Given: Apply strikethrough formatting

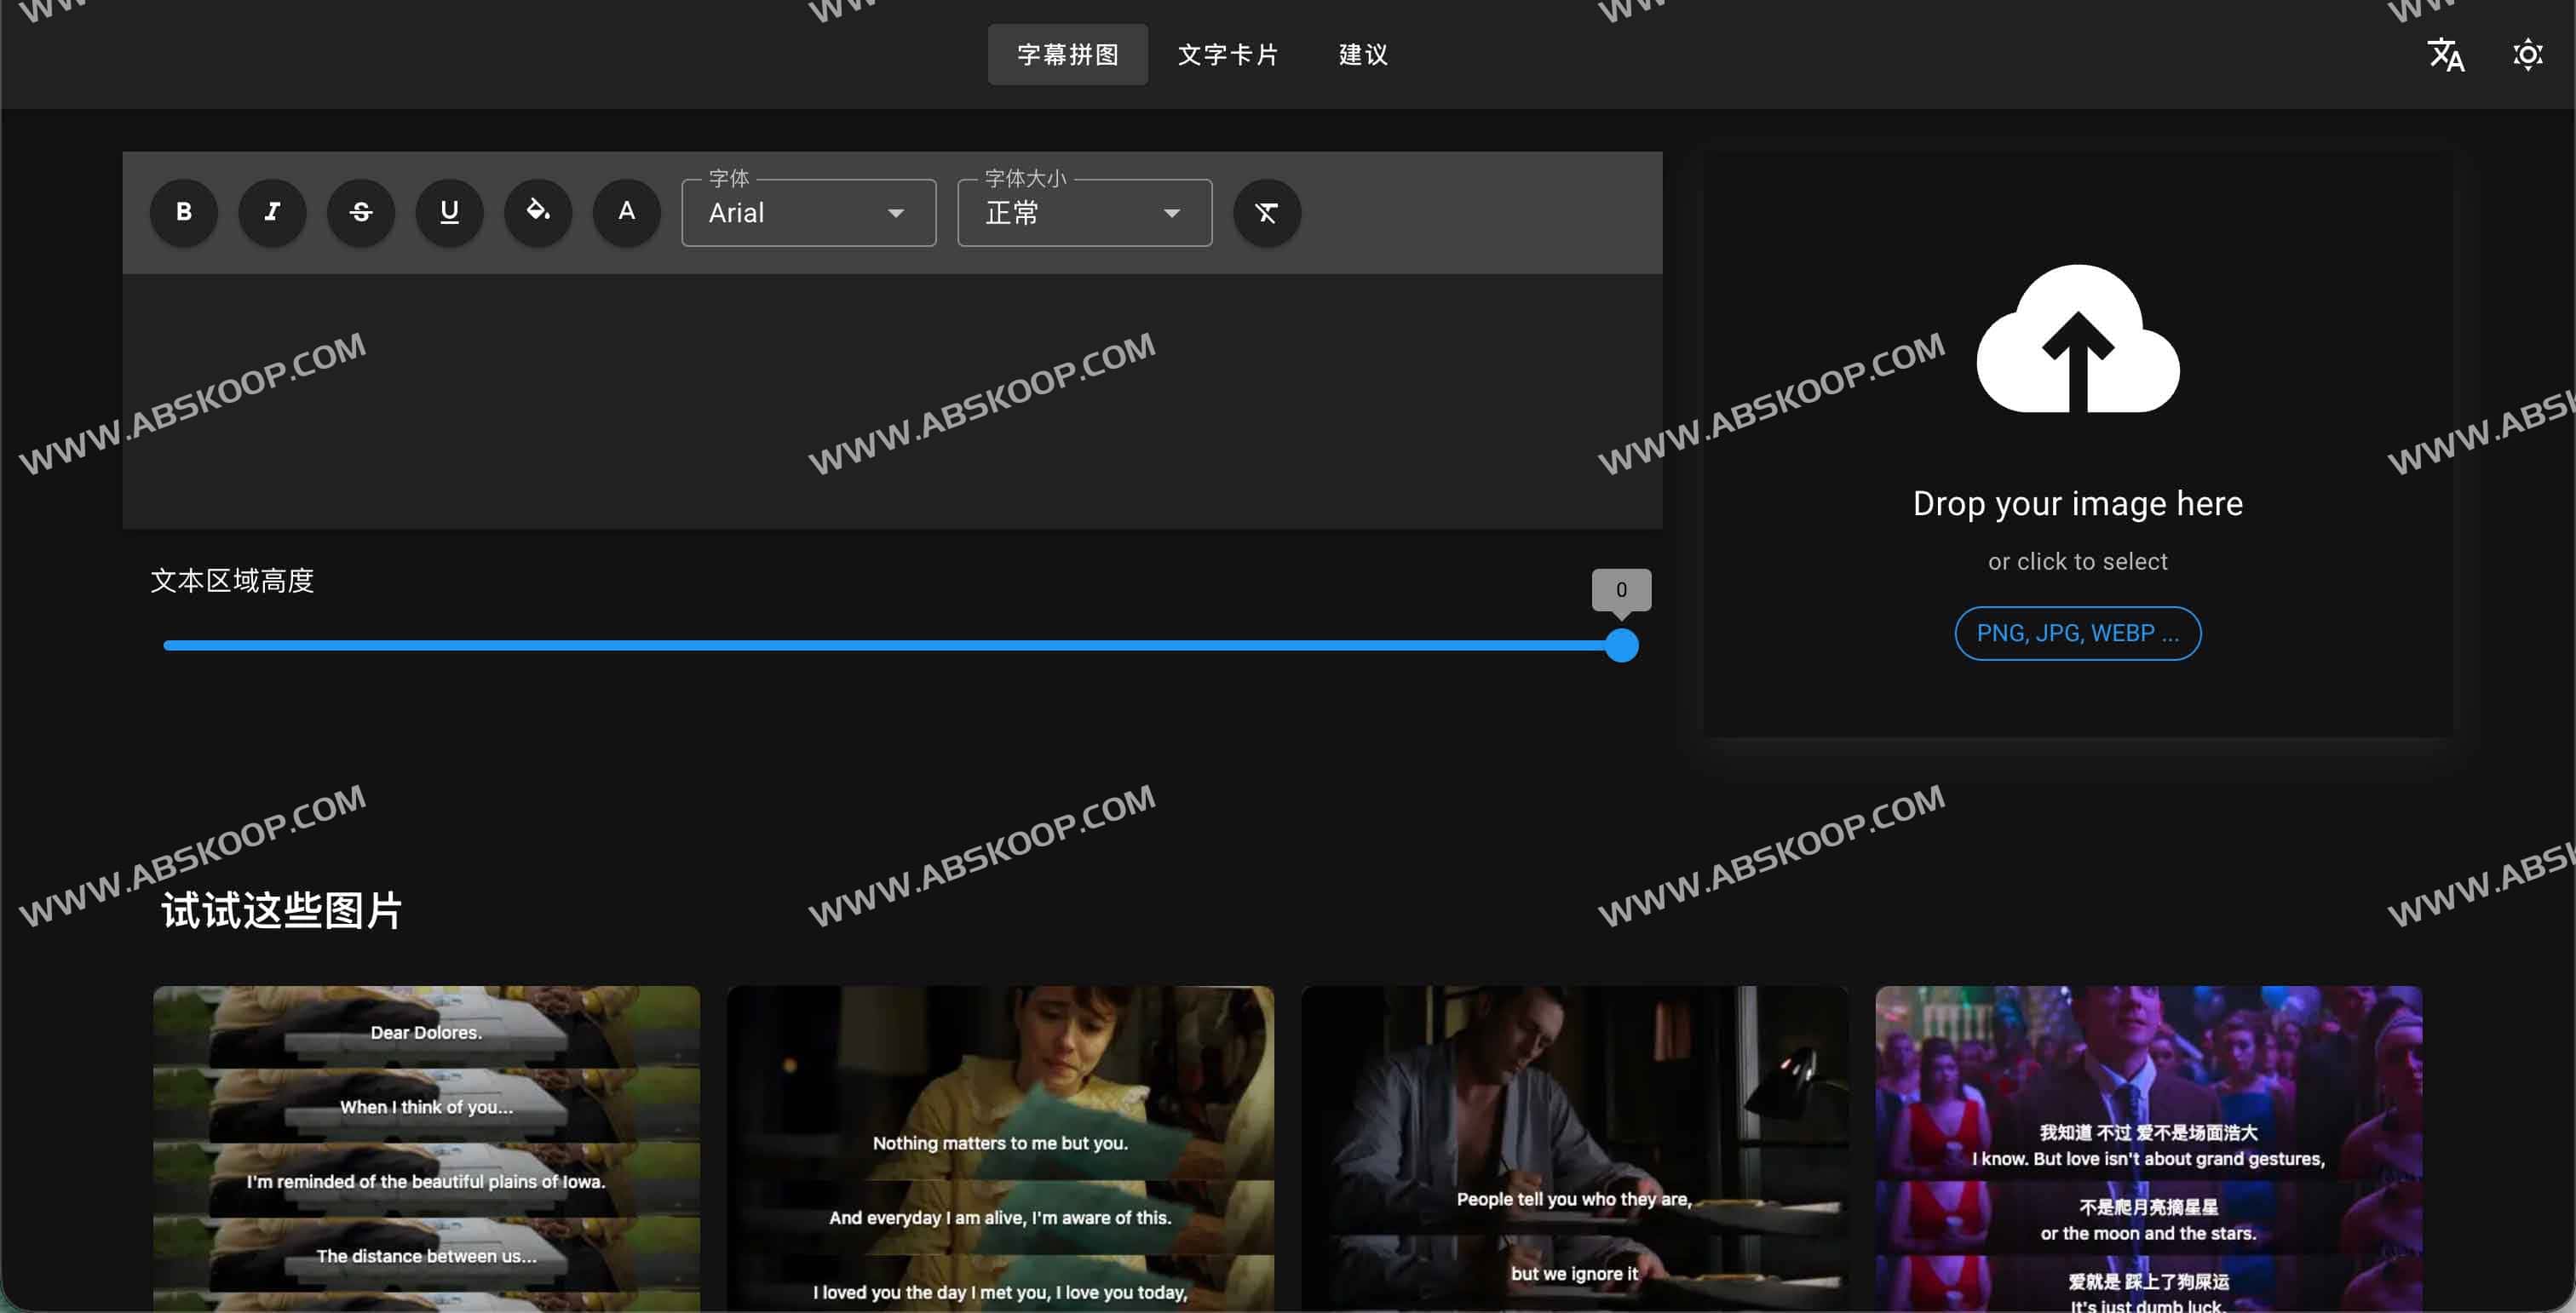Looking at the screenshot, I should point(361,212).
